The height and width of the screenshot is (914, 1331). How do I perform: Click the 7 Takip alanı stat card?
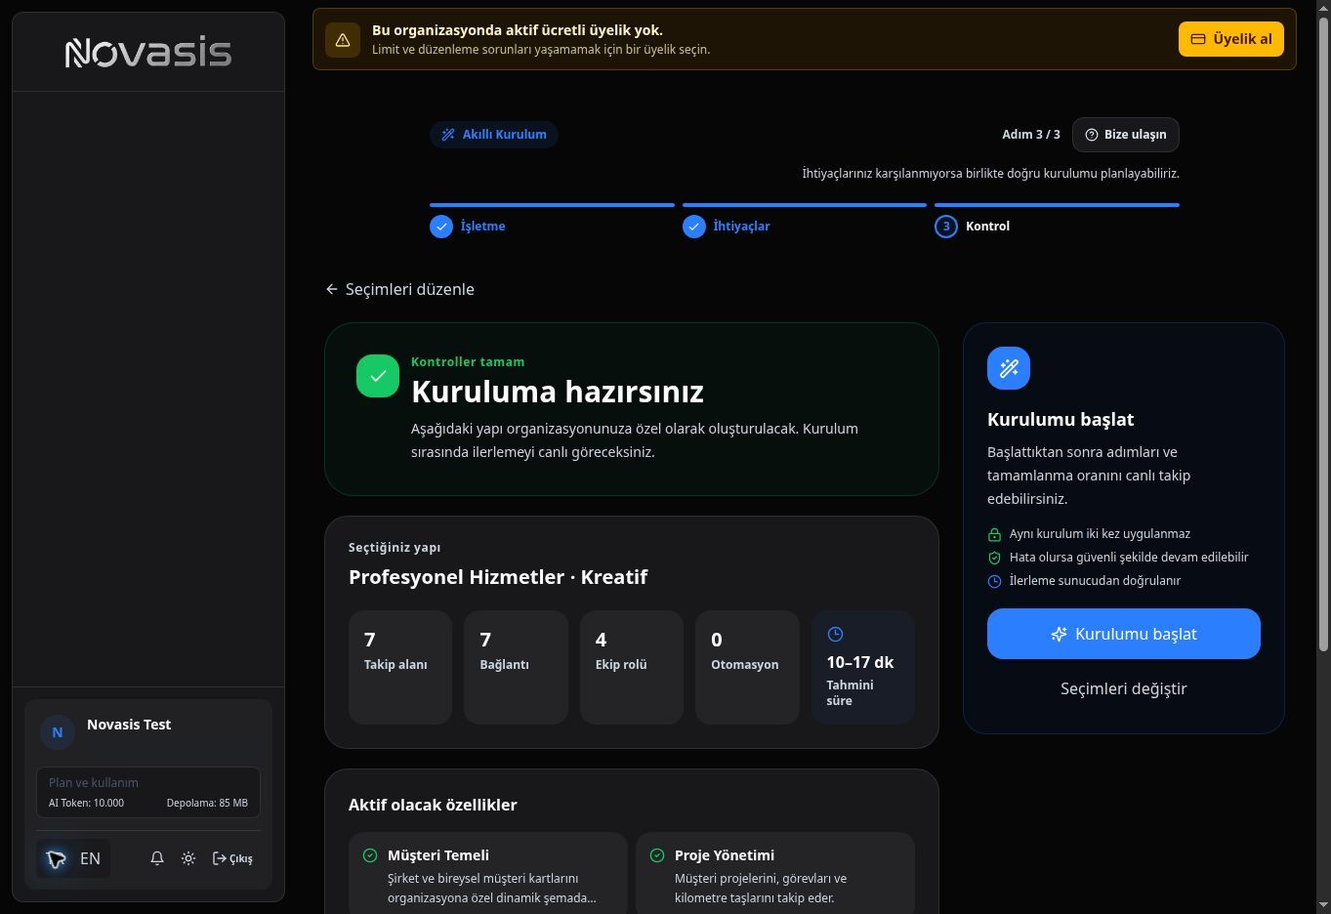coord(400,668)
